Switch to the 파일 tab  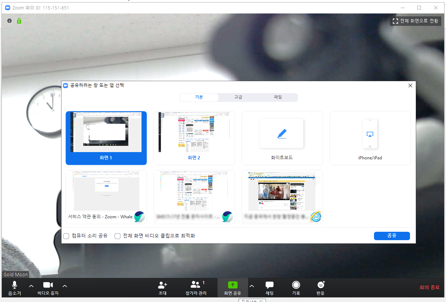[278, 97]
